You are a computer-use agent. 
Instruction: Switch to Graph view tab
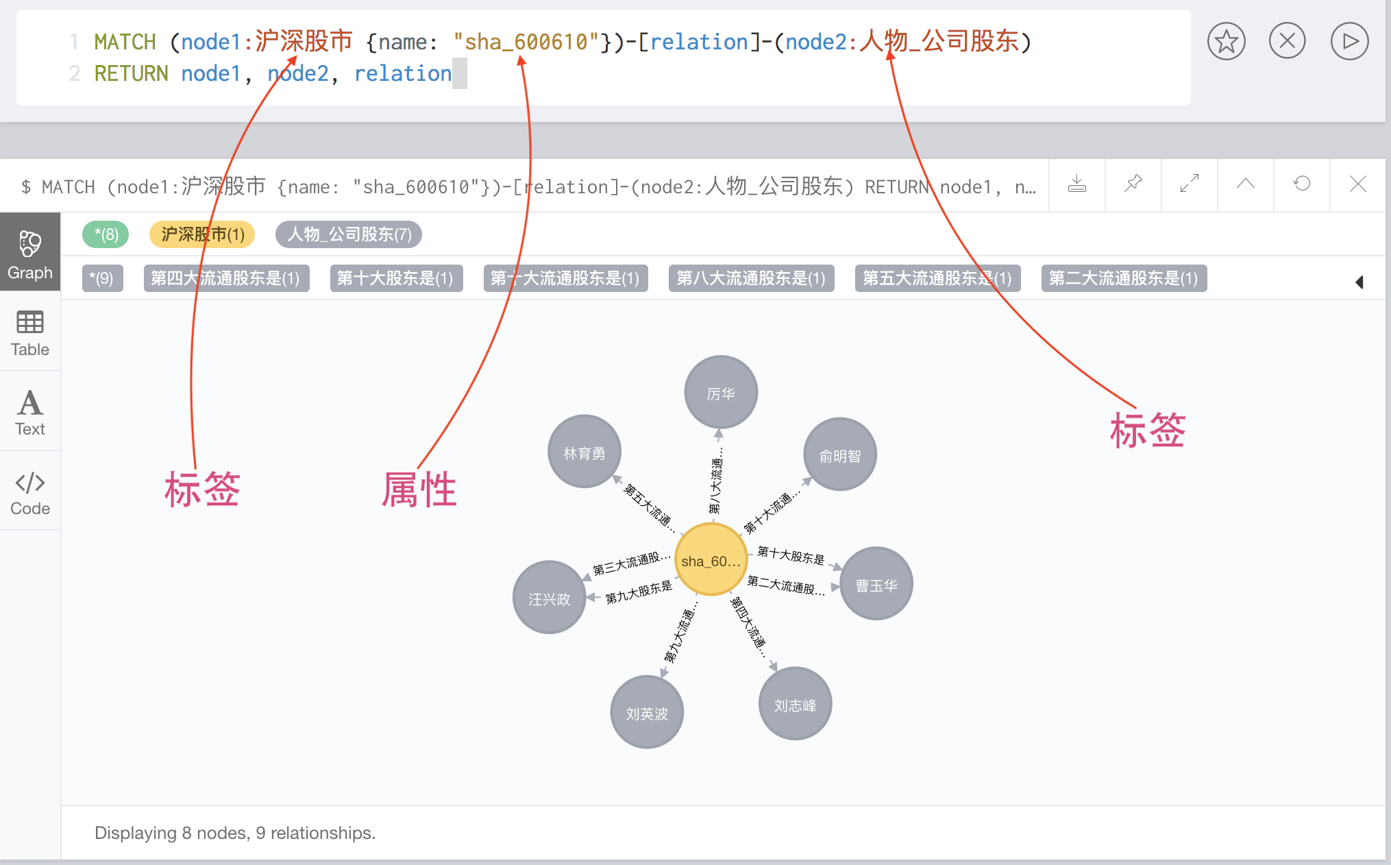[30, 252]
